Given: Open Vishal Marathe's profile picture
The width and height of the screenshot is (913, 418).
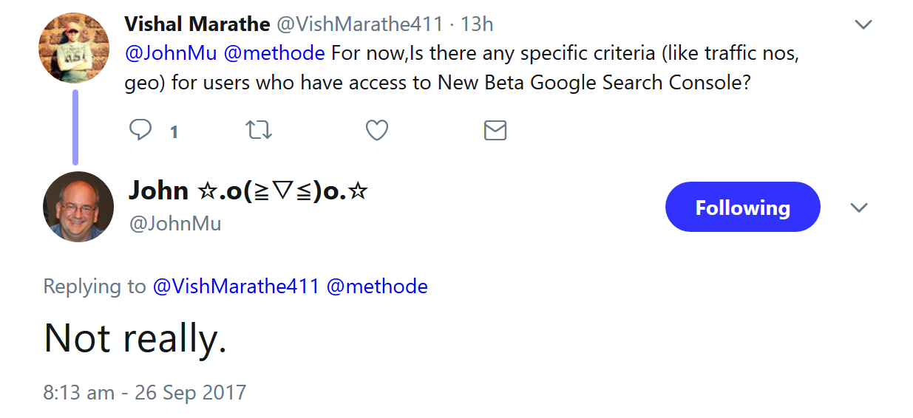Looking at the screenshot, I should pyautogui.click(x=74, y=48).
